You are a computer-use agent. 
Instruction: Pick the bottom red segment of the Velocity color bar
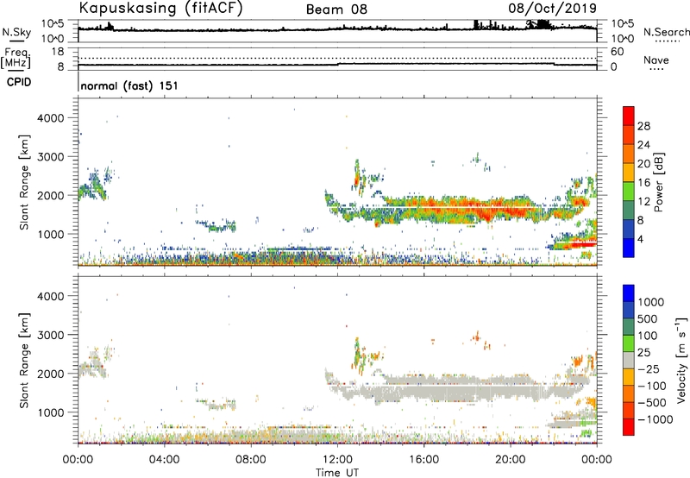click(629, 427)
